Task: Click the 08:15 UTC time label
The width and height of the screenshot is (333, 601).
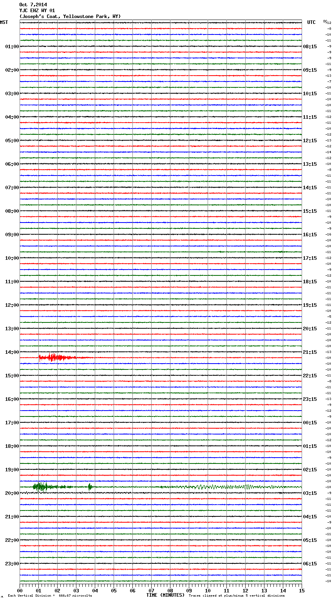Action: [x=310, y=47]
